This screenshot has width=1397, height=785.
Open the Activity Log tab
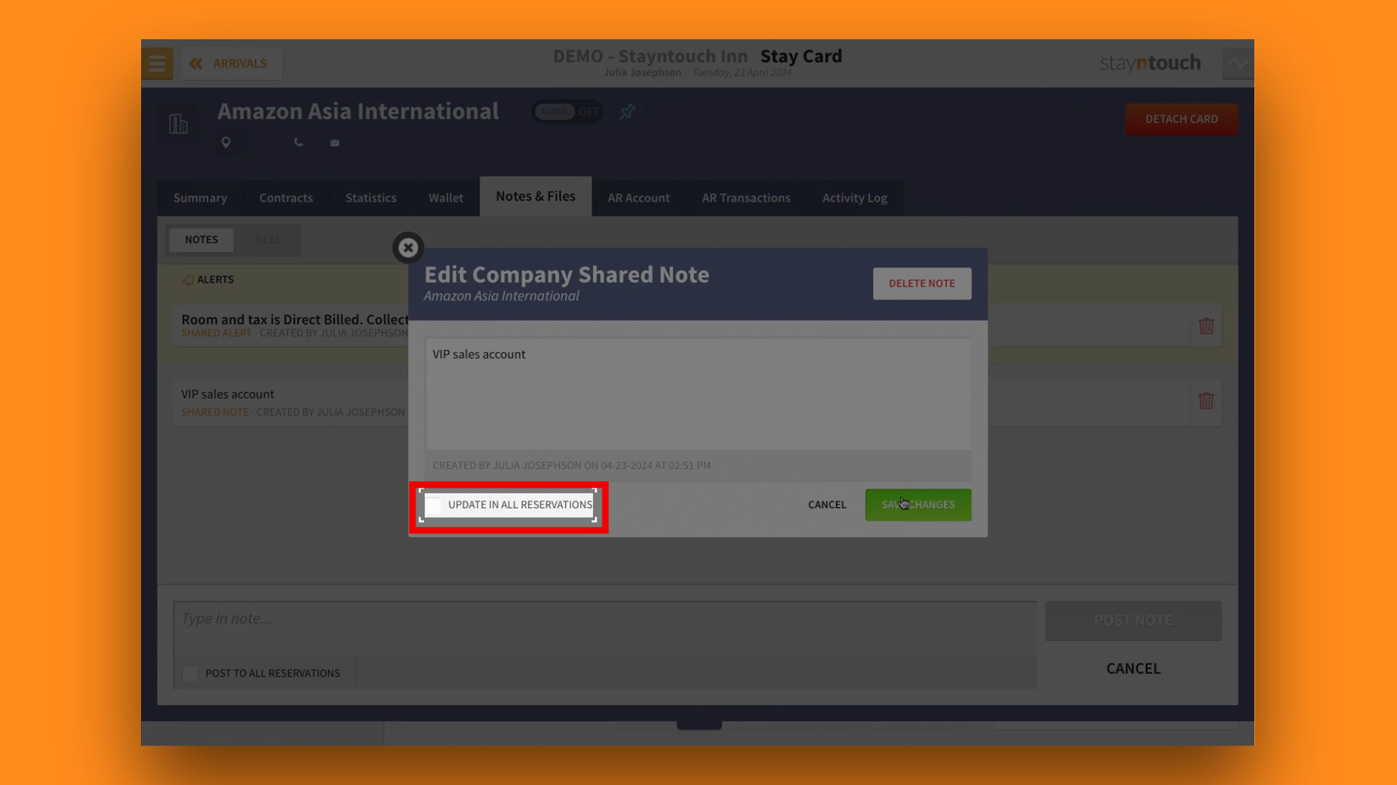854,198
